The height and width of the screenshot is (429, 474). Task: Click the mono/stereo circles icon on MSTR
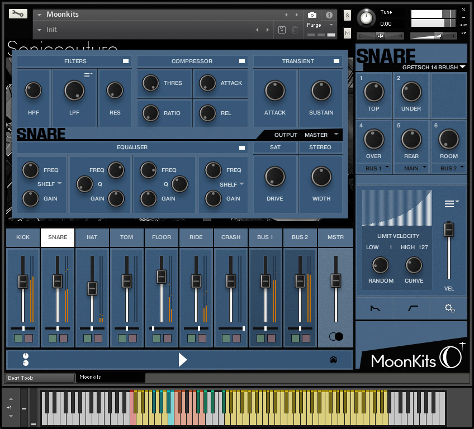(336, 336)
